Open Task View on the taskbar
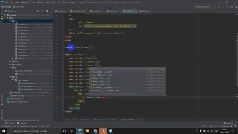This screenshot has width=238, height=134. tap(72, 131)
